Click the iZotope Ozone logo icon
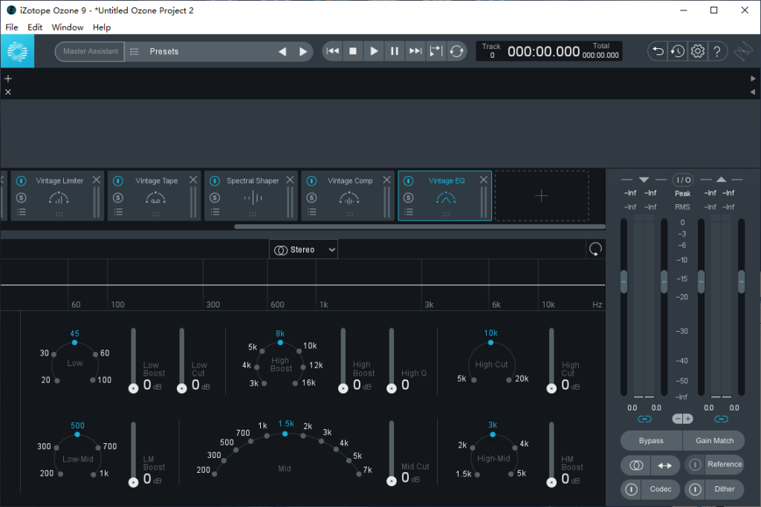The width and height of the screenshot is (761, 507). (18, 51)
